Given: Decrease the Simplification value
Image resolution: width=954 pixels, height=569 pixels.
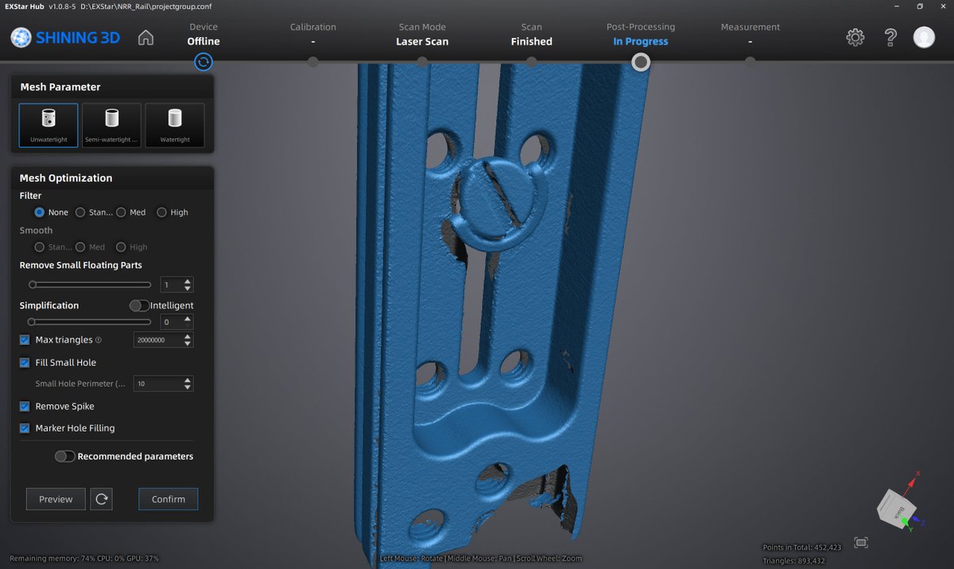Looking at the screenshot, I should pyautogui.click(x=188, y=325).
